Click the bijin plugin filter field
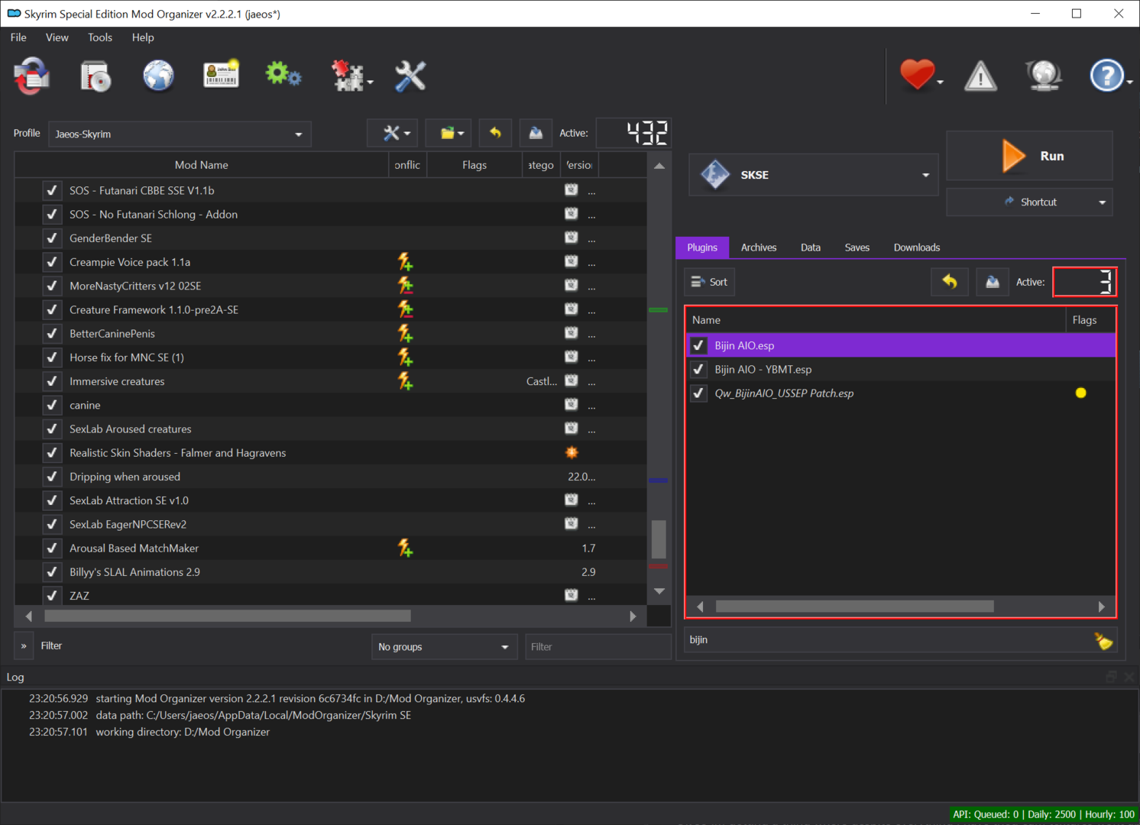Viewport: 1140px width, 825px height. tap(889, 640)
